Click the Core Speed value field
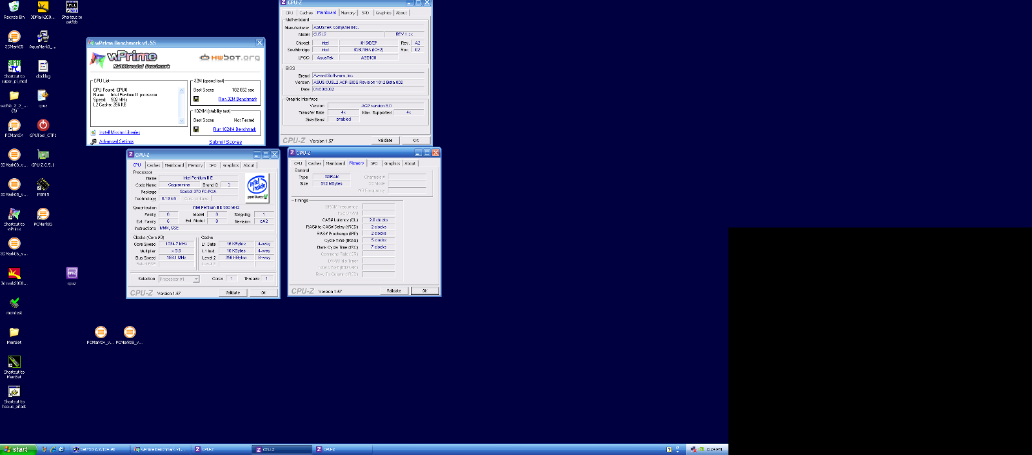This screenshot has width=1032, height=455. 176,244
